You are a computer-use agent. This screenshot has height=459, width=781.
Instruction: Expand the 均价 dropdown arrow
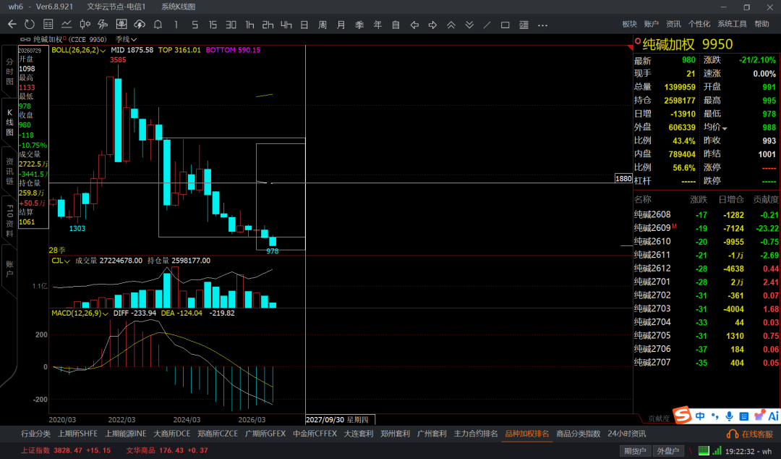pos(725,128)
